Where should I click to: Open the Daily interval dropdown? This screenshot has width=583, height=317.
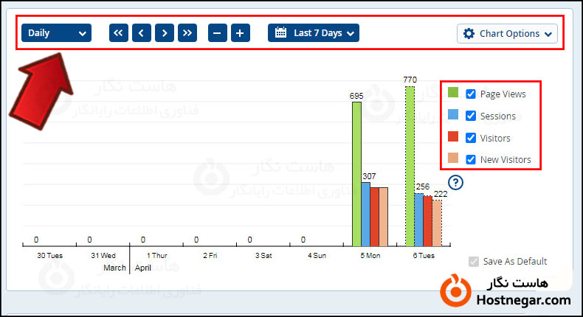[x=57, y=33]
